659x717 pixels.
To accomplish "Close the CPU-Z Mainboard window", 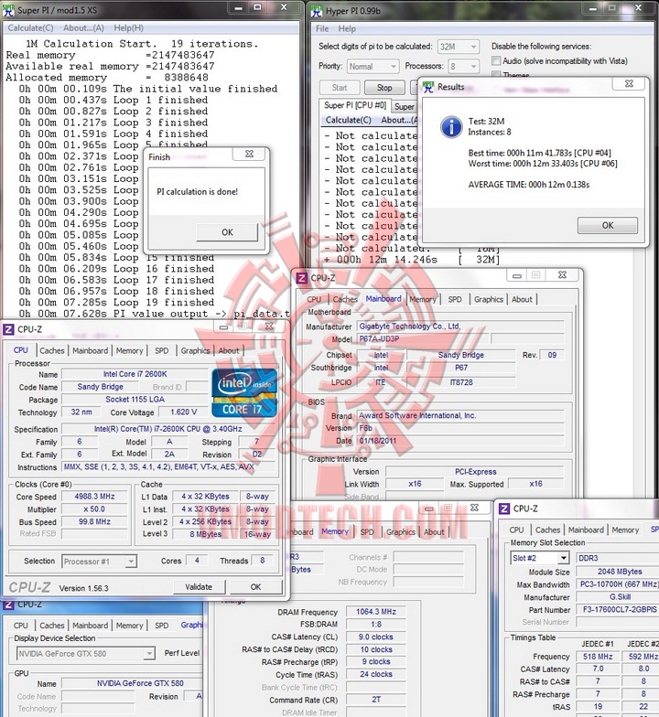I will (x=562, y=274).
